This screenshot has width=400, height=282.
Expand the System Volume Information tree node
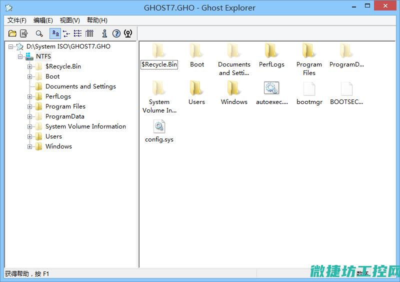point(30,126)
